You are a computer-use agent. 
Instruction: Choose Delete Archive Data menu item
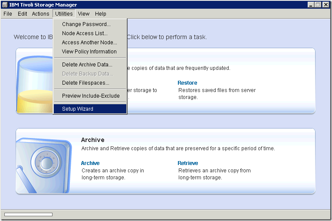[x=87, y=65]
